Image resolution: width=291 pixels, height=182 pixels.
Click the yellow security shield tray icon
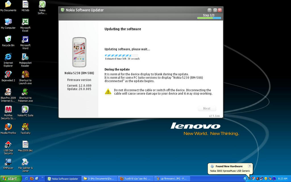pos(266,179)
